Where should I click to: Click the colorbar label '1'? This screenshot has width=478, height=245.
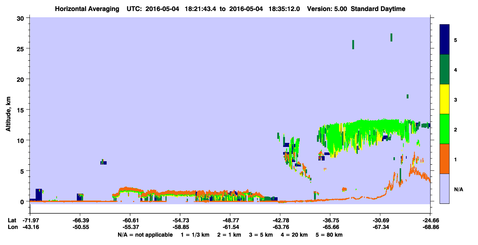pyautogui.click(x=456, y=159)
